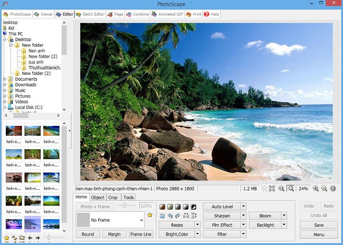This screenshot has width=343, height=245.
Task: Click the Frame Line button
Action: point(141,234)
